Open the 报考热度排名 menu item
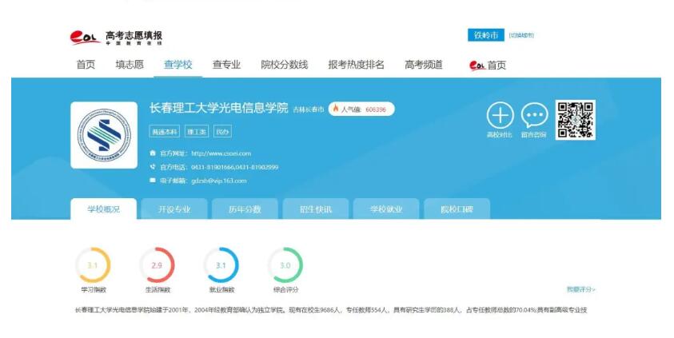This screenshot has height=338, width=674. click(x=357, y=65)
